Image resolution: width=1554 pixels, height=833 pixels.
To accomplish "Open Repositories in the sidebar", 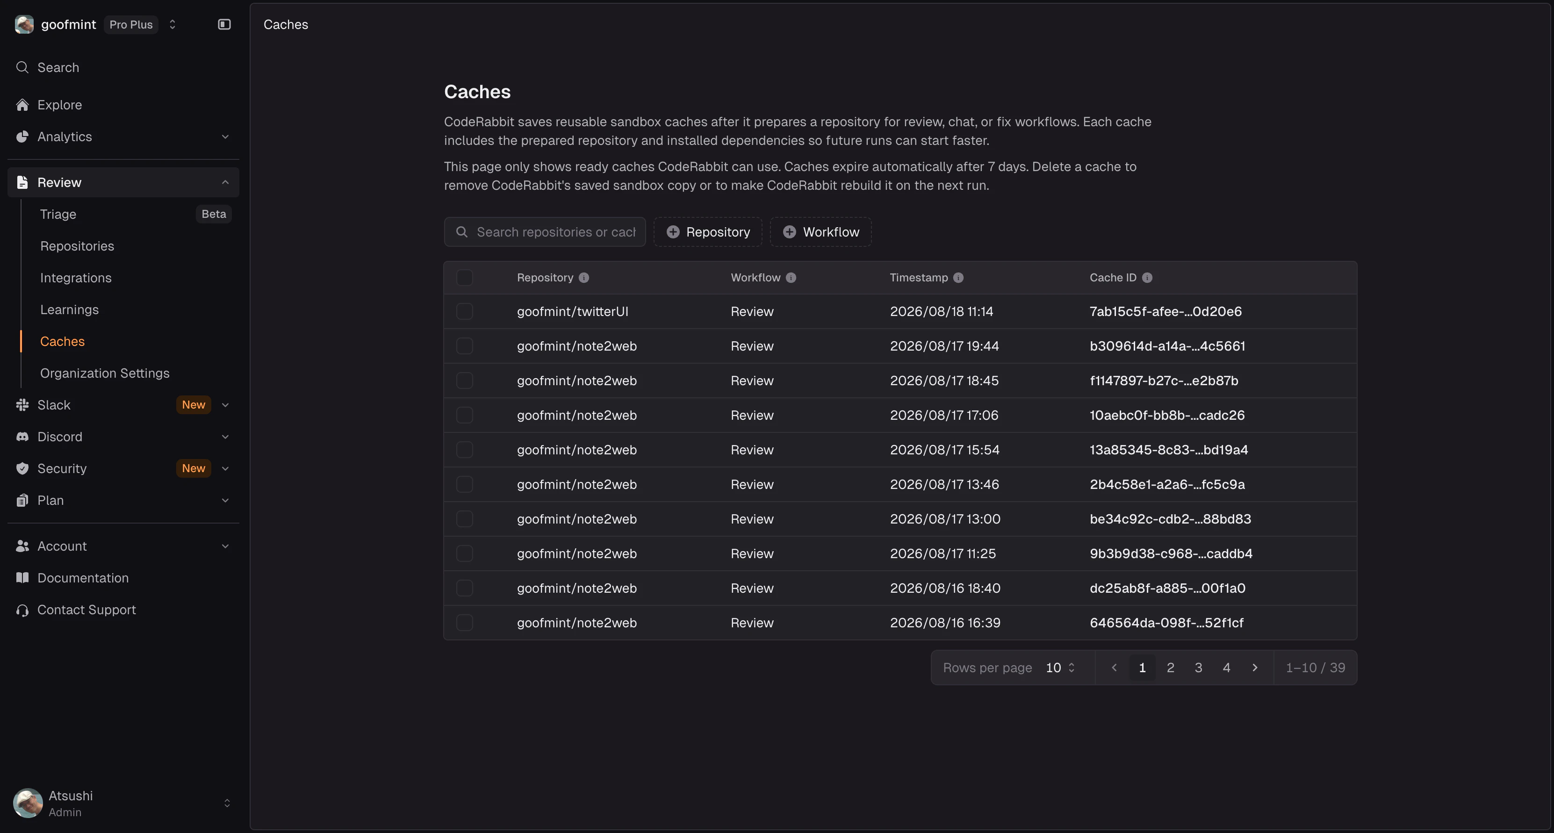I will [x=77, y=246].
